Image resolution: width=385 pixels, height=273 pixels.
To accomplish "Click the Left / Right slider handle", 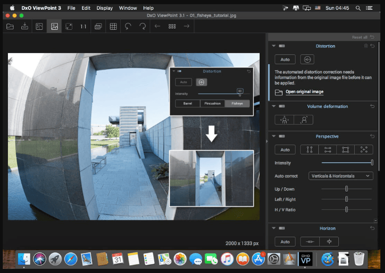I will (346, 199).
